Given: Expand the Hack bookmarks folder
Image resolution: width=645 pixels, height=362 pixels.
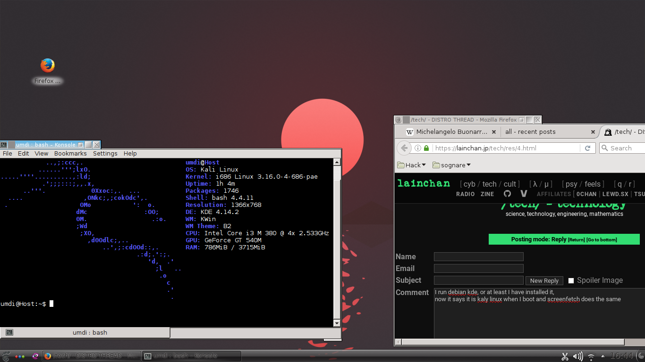Looking at the screenshot, I should coord(412,165).
